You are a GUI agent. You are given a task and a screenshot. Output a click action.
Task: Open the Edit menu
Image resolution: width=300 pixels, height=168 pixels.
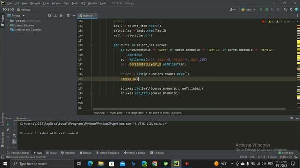[17, 3]
